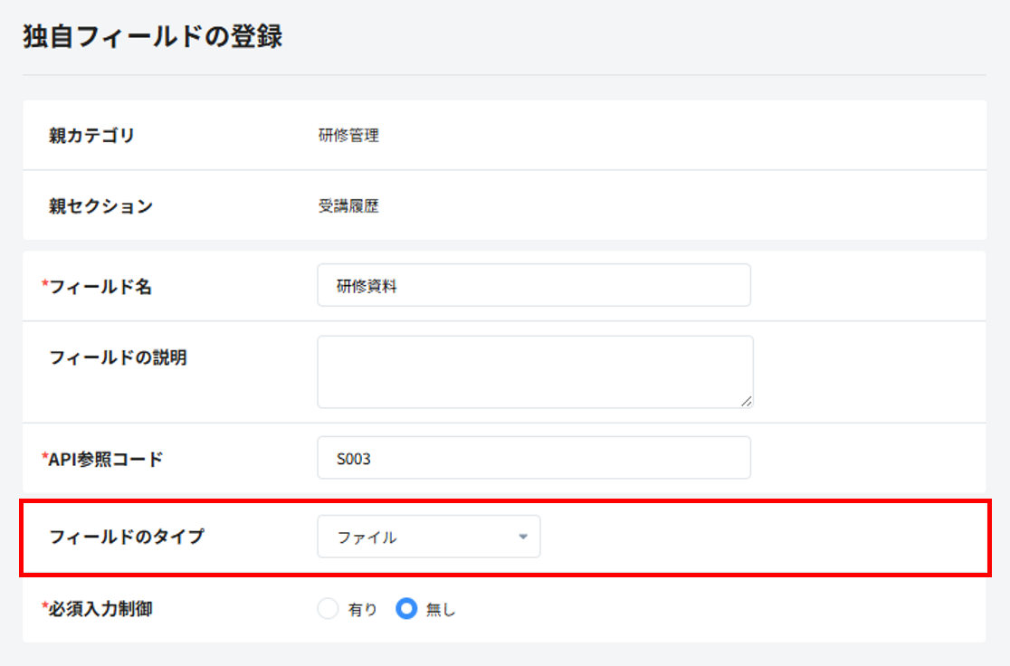Click the caret arrow in the field type combo box
The height and width of the screenshot is (666, 1010).
pos(522,537)
